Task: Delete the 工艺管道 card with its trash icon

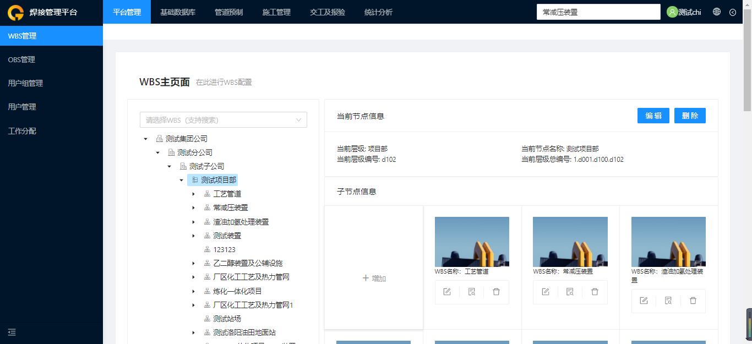Action: pos(496,292)
